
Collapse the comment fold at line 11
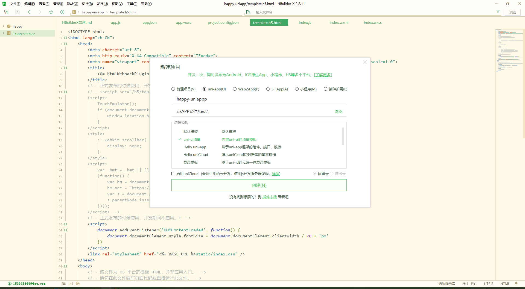point(65,92)
